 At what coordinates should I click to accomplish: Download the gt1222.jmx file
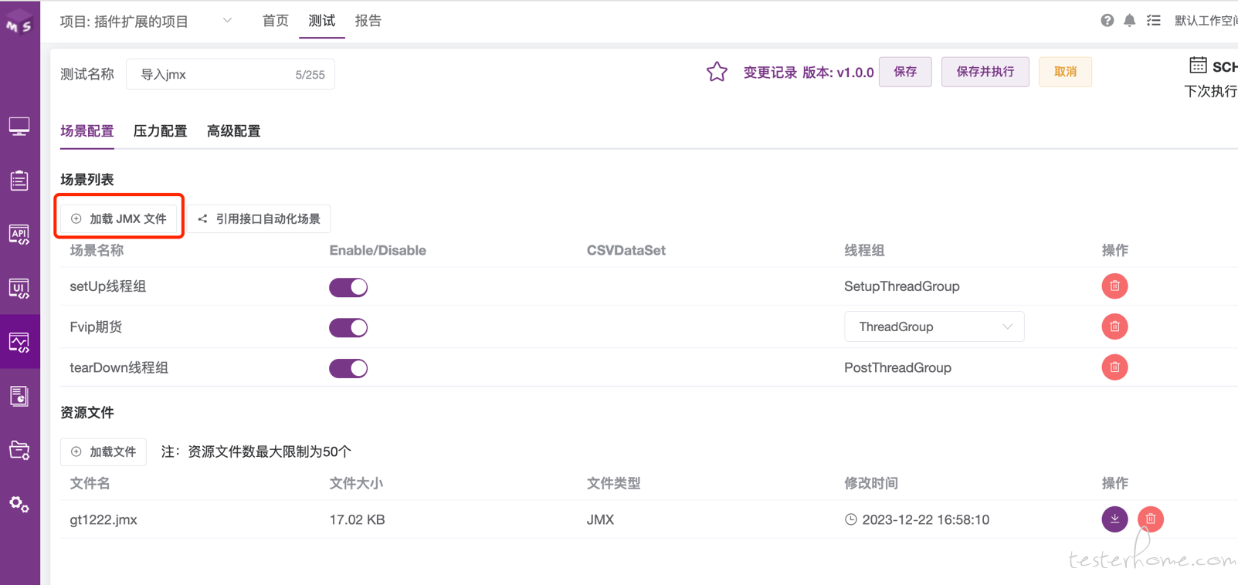pos(1114,519)
